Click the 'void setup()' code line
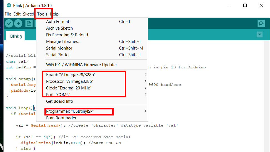The width and height of the screenshot is (270, 152). tap(21, 79)
